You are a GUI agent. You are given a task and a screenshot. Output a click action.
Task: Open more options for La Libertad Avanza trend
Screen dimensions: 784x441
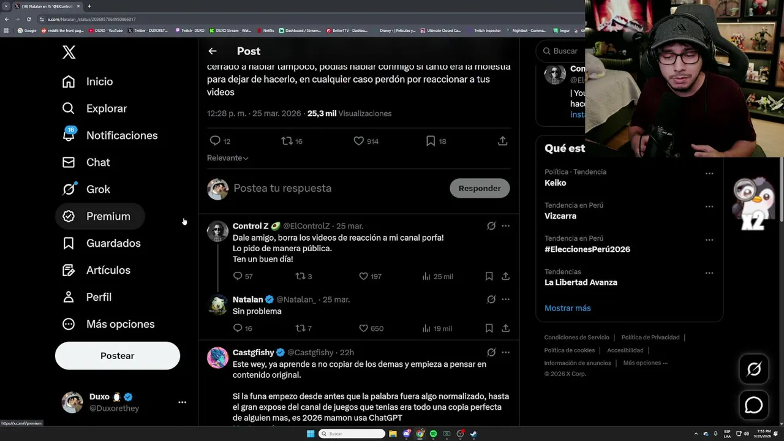click(x=709, y=273)
